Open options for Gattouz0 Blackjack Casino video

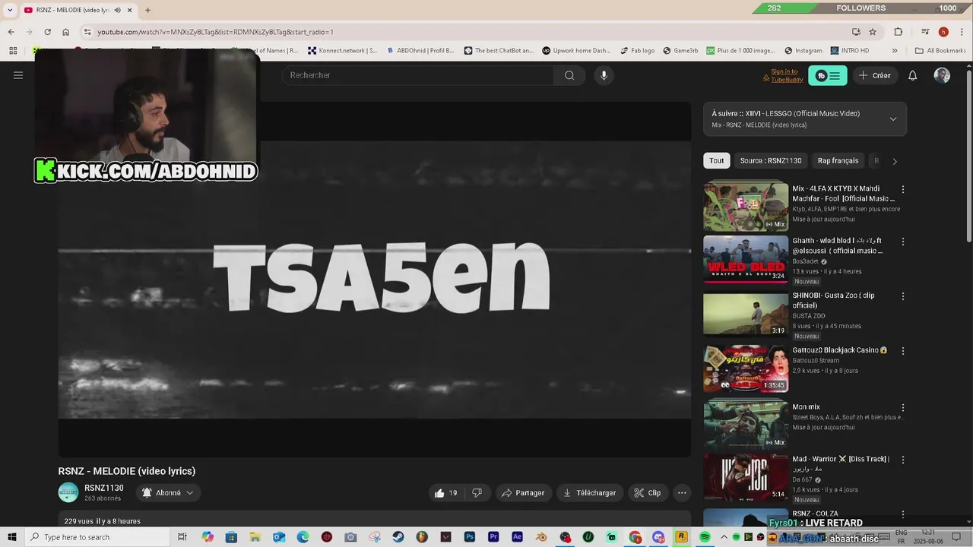pyautogui.click(x=903, y=351)
